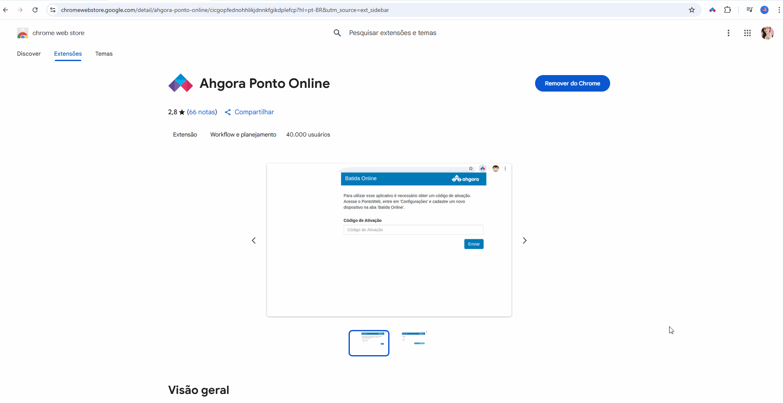Open Google account avatar
783x403 pixels.
[767, 33]
